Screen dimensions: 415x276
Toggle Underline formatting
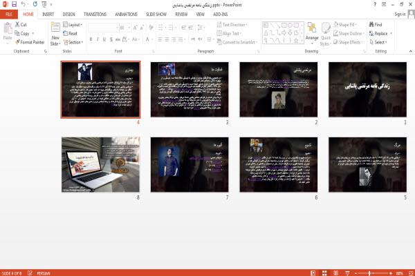point(104,39)
